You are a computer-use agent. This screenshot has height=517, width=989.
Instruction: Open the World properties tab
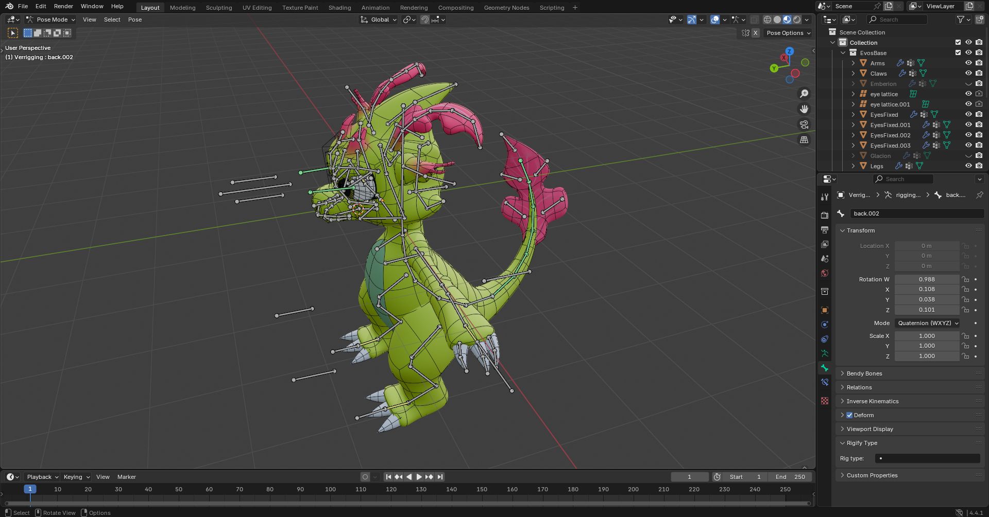pyautogui.click(x=825, y=273)
